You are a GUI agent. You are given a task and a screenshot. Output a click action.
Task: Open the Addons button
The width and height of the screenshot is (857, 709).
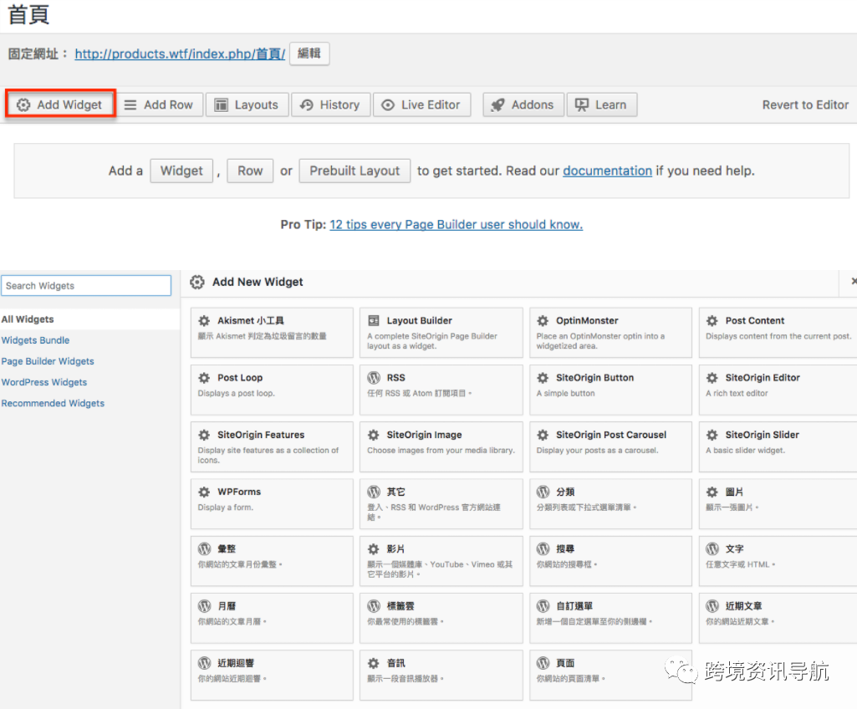pos(523,105)
